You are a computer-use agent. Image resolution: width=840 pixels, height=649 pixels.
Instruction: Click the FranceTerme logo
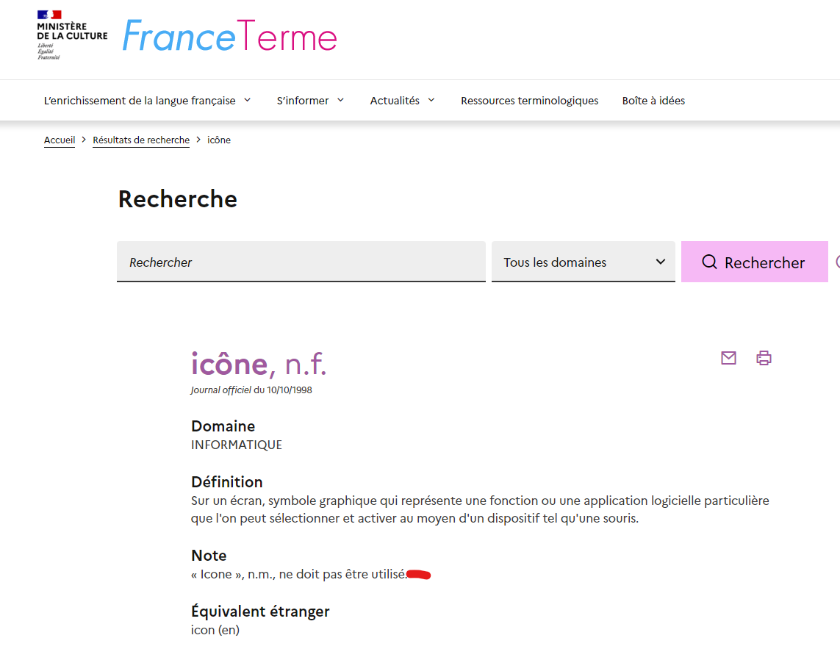click(230, 37)
